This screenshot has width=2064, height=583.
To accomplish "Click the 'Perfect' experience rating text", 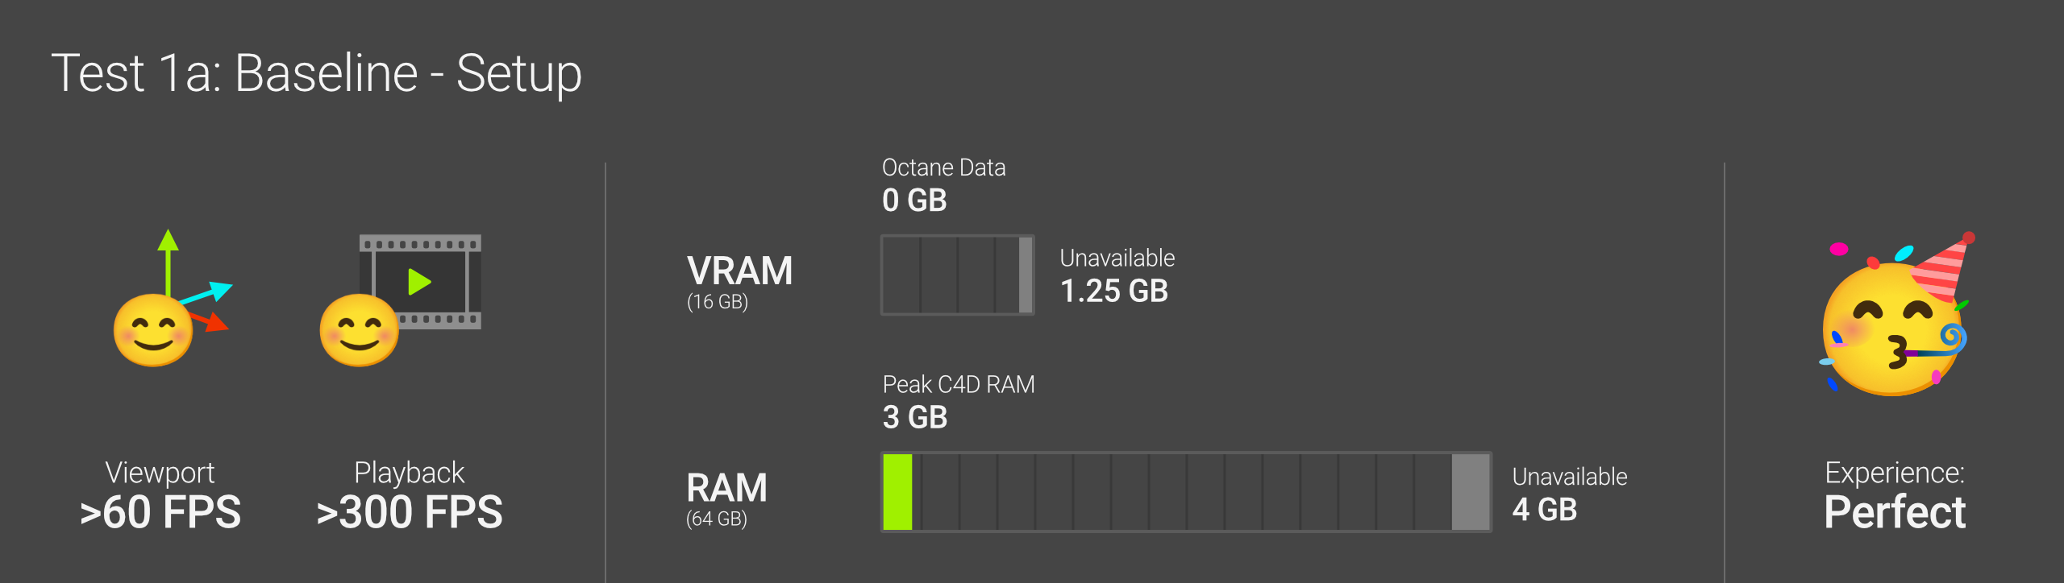I will point(1895,512).
